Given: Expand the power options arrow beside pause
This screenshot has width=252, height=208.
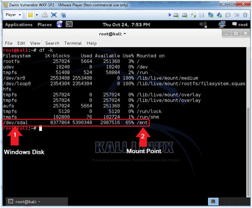Looking at the screenshot, I should click(37, 15).
